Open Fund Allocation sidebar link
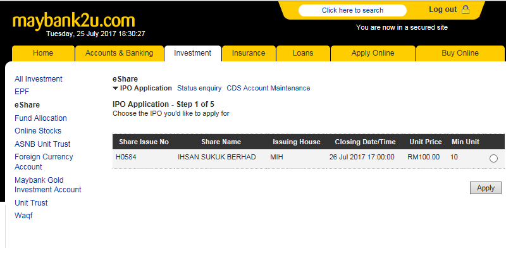Screen dimensions: 506x253 [40, 118]
